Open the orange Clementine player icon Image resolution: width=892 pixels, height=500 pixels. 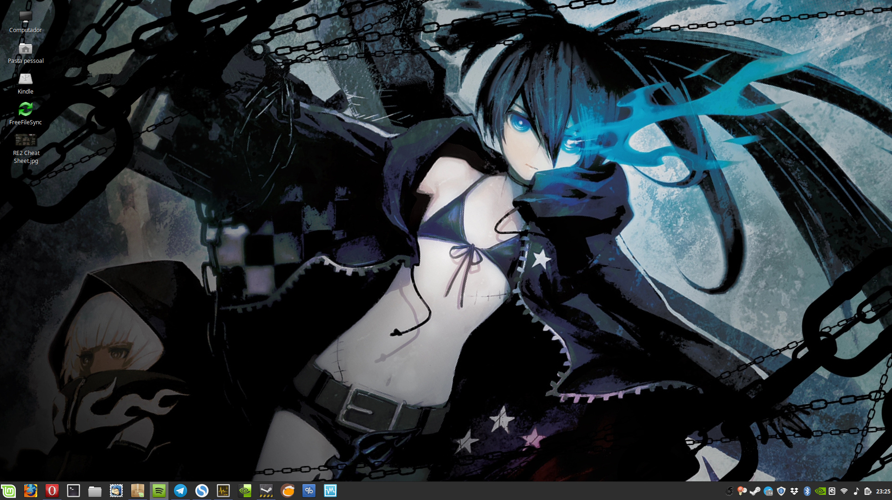pos(288,491)
